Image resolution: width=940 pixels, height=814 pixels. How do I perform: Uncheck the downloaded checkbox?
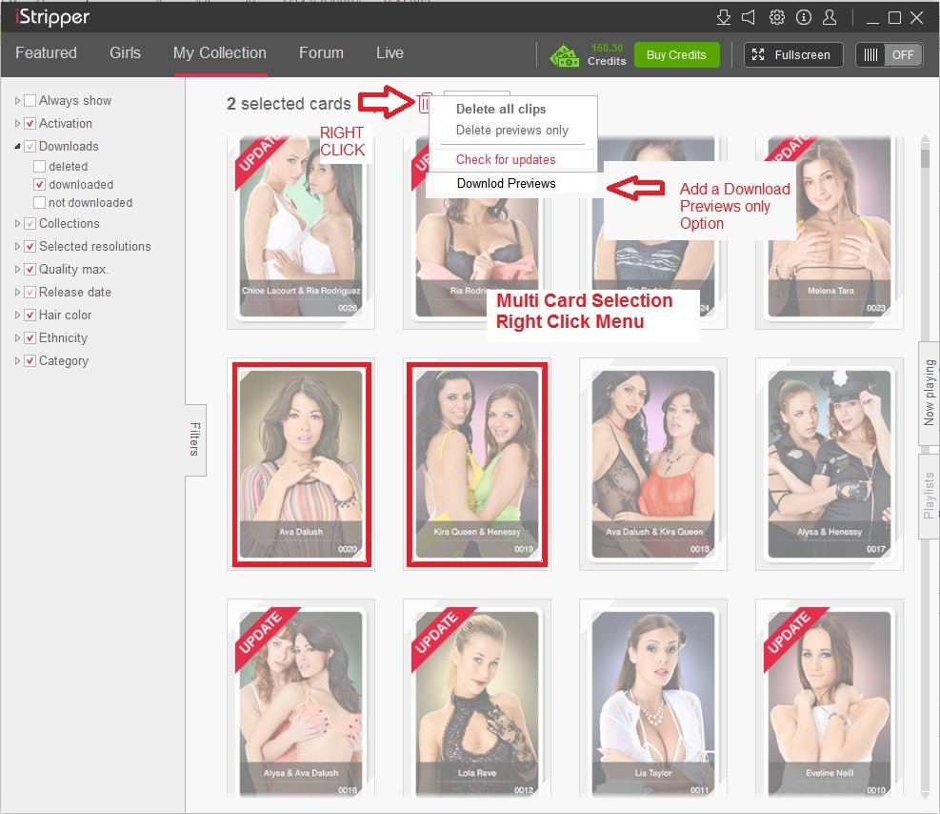click(40, 184)
